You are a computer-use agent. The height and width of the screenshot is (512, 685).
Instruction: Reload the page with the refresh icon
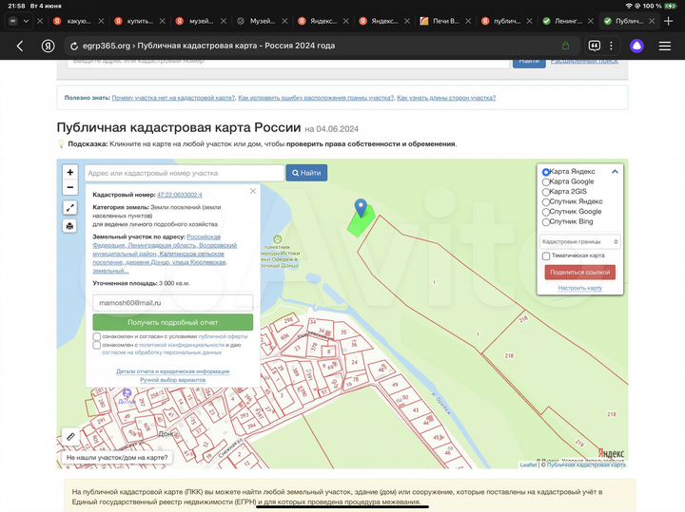coord(74,47)
